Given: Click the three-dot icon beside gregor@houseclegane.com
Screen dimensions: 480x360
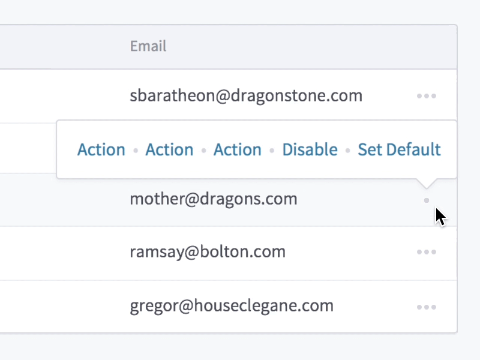Looking at the screenshot, I should tap(426, 307).
